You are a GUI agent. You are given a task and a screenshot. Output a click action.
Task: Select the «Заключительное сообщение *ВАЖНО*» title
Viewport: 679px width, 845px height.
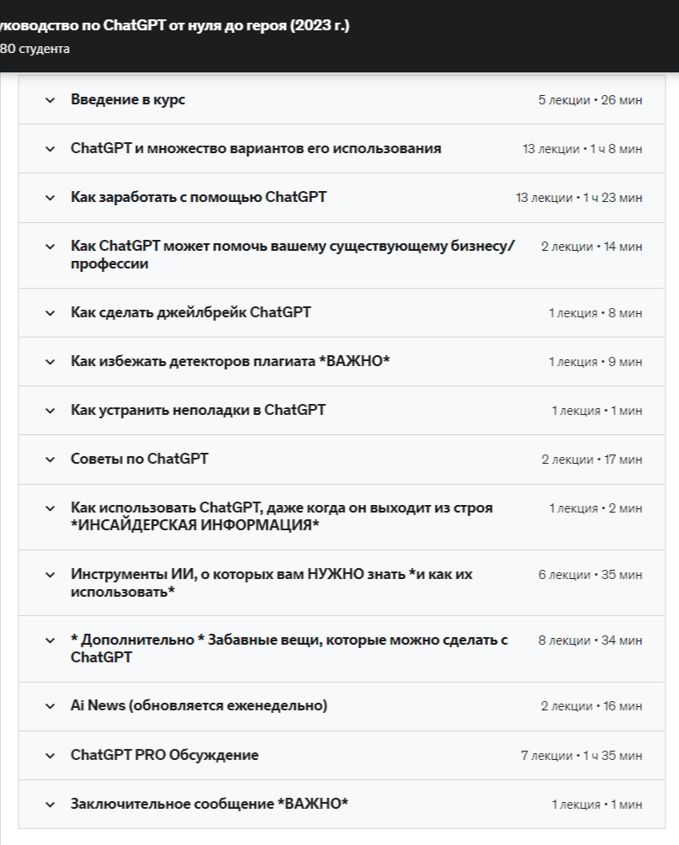tap(210, 804)
